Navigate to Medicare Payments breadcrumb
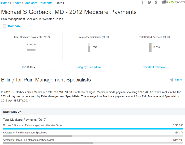 click(38, 3)
